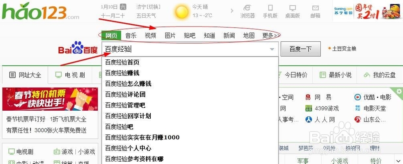Screen dimensions: 403x164
Task: Click the 百度一下 search button
Action: click(x=301, y=49)
